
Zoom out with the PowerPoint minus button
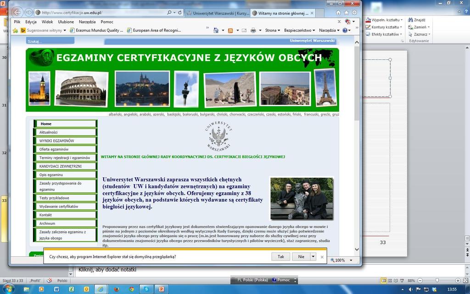(420, 281)
